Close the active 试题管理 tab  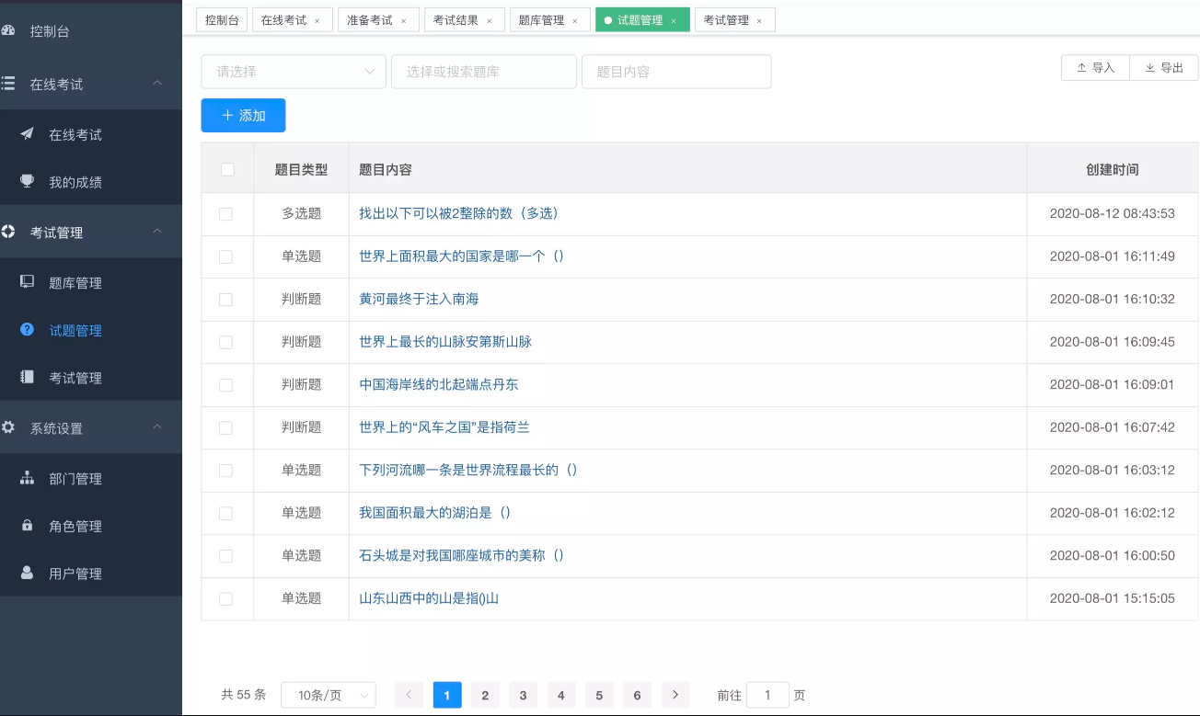[x=674, y=20]
